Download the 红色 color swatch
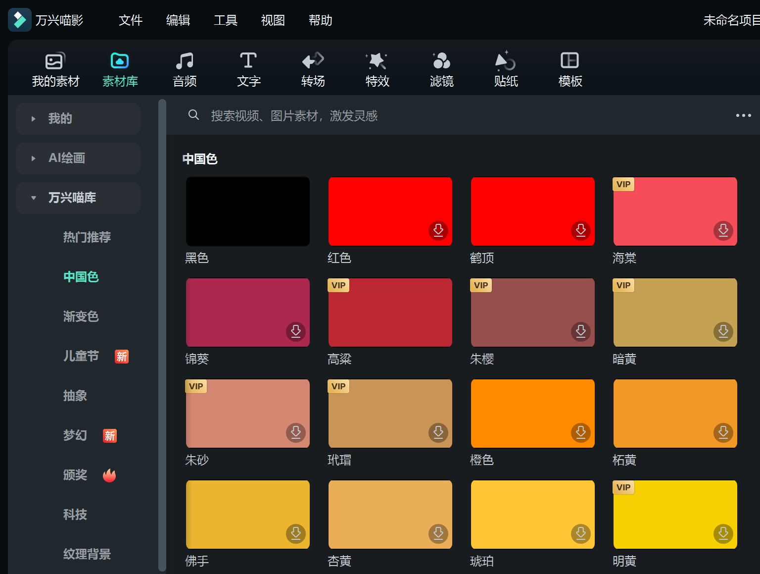Image resolution: width=760 pixels, height=574 pixels. coord(438,230)
